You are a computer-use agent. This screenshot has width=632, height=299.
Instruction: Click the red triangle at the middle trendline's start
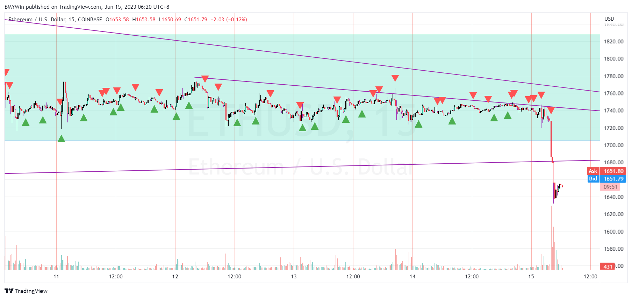[x=205, y=79]
